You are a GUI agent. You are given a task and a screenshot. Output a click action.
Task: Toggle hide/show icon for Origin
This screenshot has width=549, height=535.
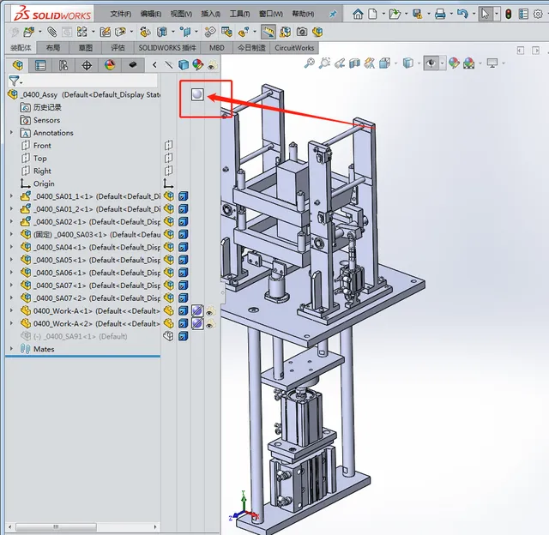point(168,183)
